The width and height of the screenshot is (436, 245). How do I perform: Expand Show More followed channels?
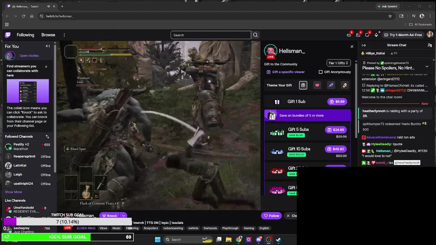pos(13,192)
